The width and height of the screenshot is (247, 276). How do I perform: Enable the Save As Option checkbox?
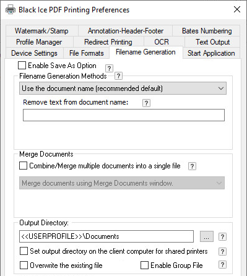22,66
